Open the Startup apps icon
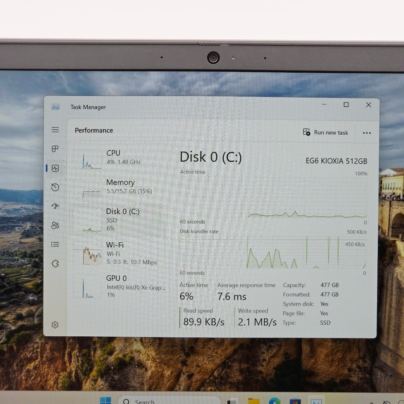404x404 pixels. (x=55, y=206)
